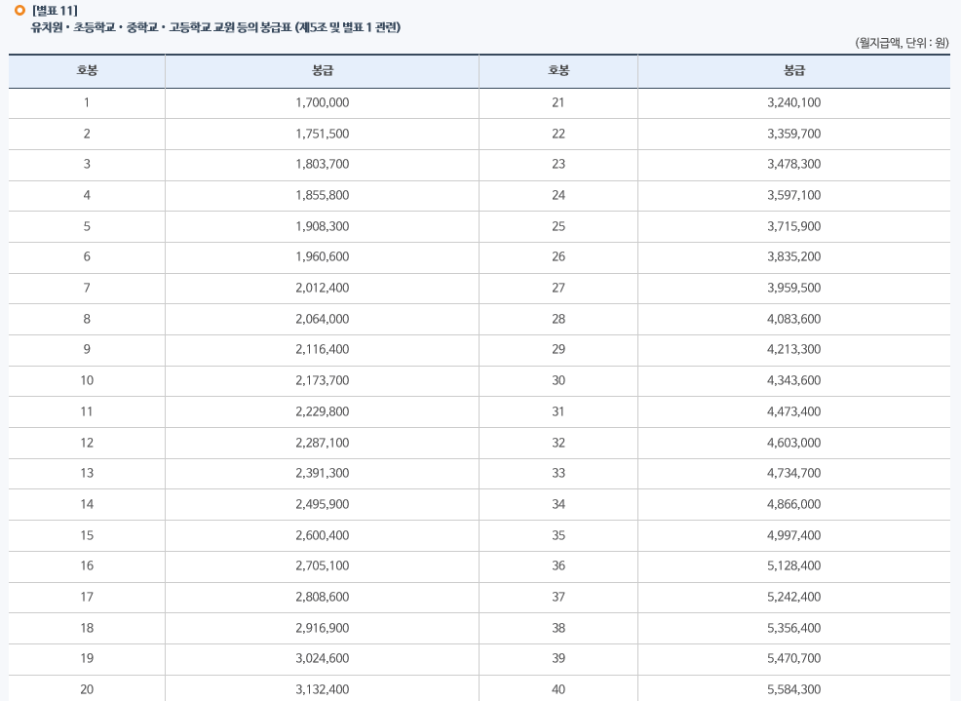Click salary value 3,597,100
Image resolution: width=961 pixels, height=701 pixels.
pos(793,195)
